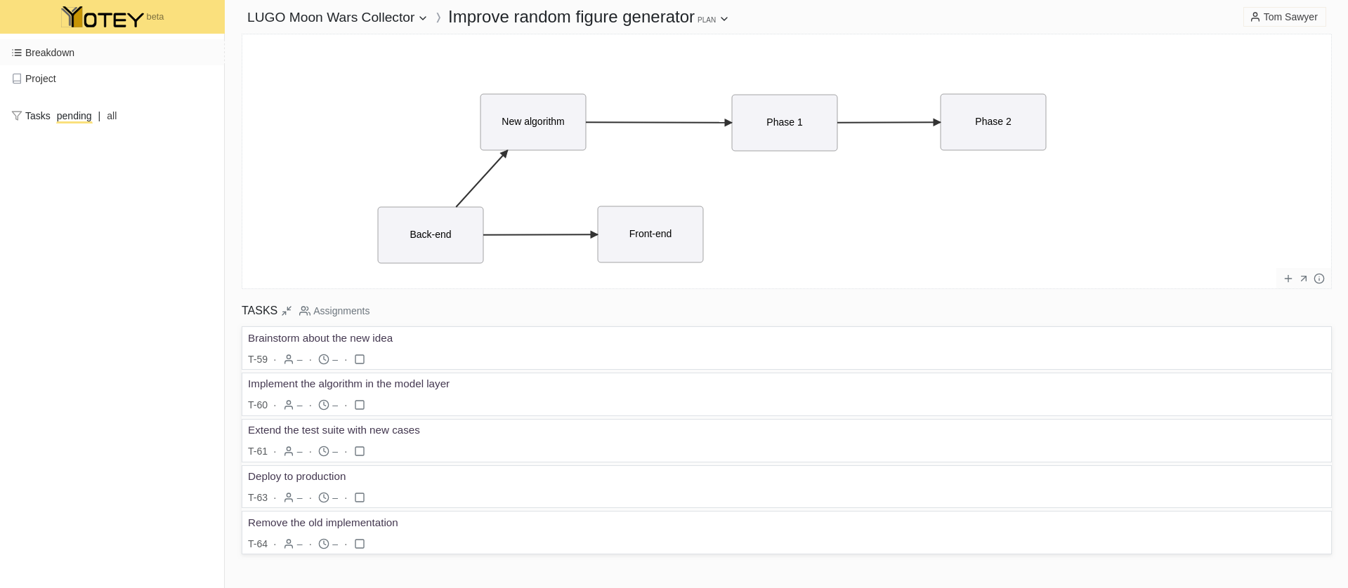Click the clock estimate icon on T-61
Screen dimensions: 1348x588
324,451
